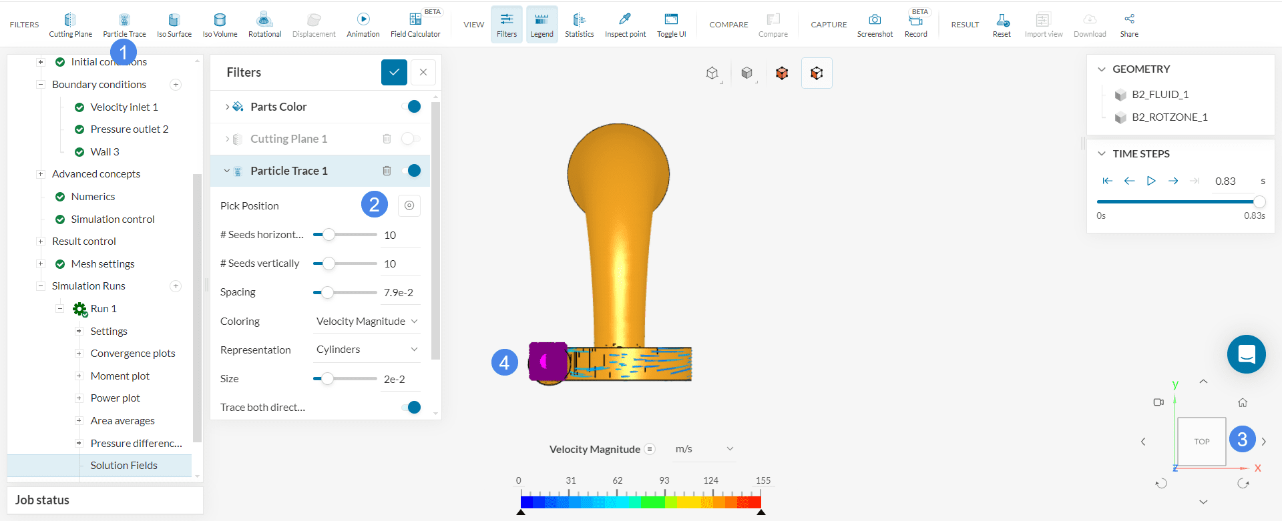This screenshot has height=521, width=1282.
Task: Confirm filters with the checkmark button
Action: click(394, 72)
